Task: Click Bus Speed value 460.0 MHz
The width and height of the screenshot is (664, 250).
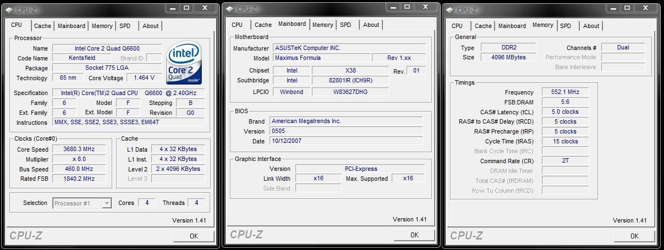Action: click(79, 169)
